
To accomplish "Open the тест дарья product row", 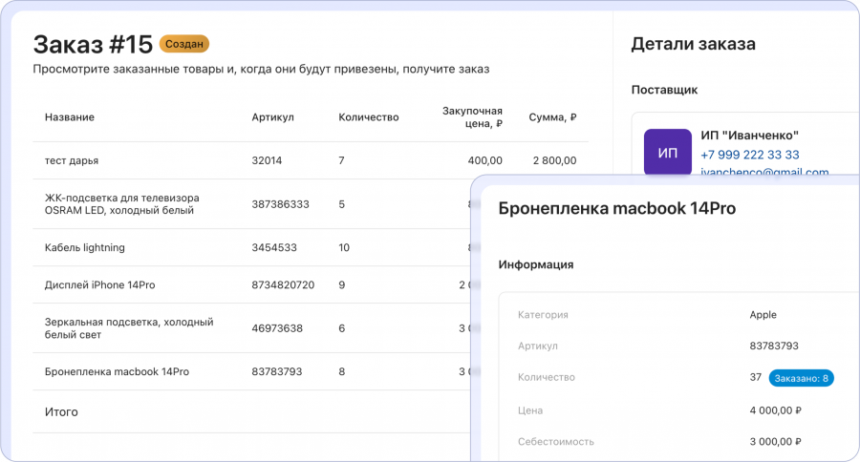I will tap(311, 160).
